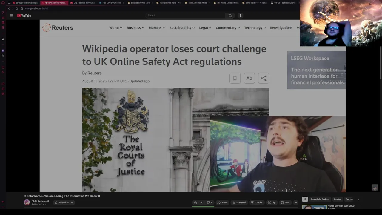
Task: Open X (Twitter) in the browser sidebar
Action: click(x=3, y=56)
